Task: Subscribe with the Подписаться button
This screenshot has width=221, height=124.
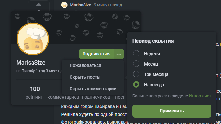Action: point(97,54)
